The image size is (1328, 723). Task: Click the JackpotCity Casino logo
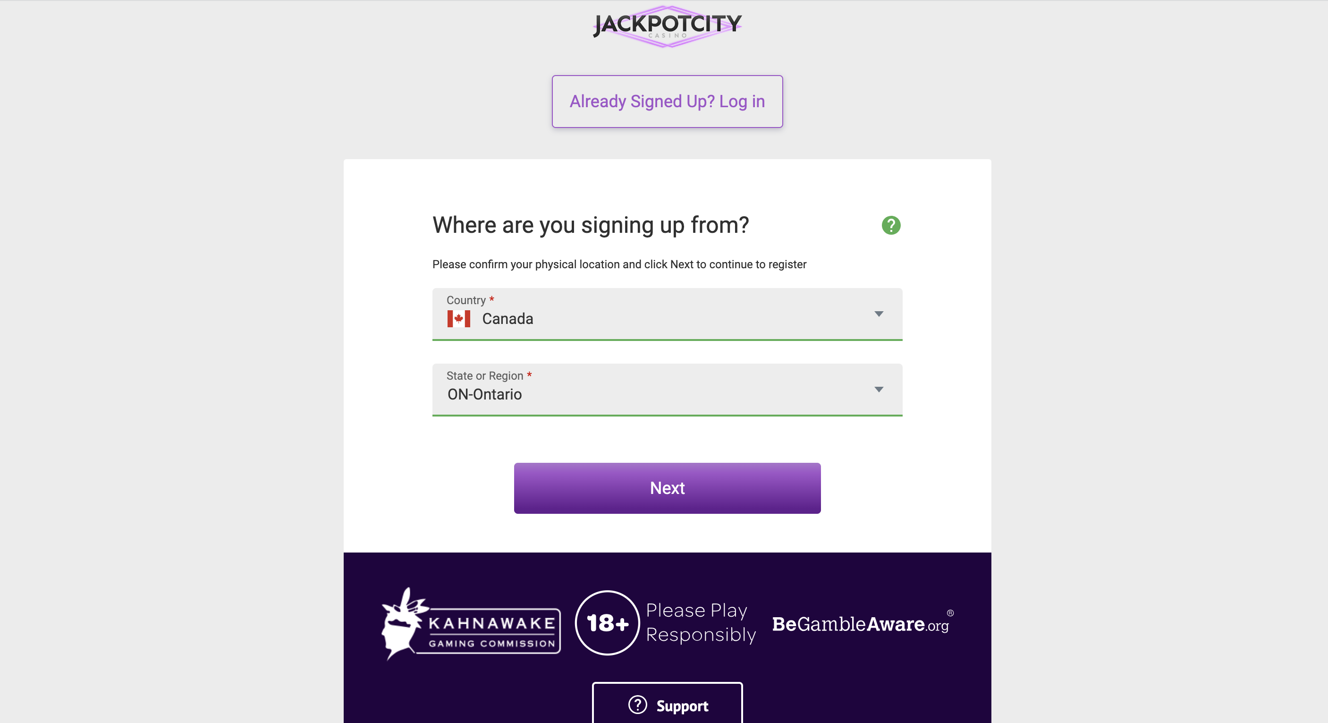click(x=668, y=26)
